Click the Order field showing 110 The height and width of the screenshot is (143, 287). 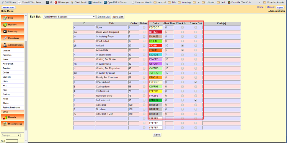click(x=134, y=114)
